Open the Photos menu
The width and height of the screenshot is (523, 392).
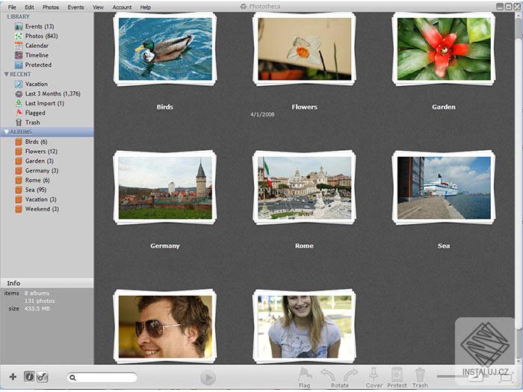click(x=51, y=7)
